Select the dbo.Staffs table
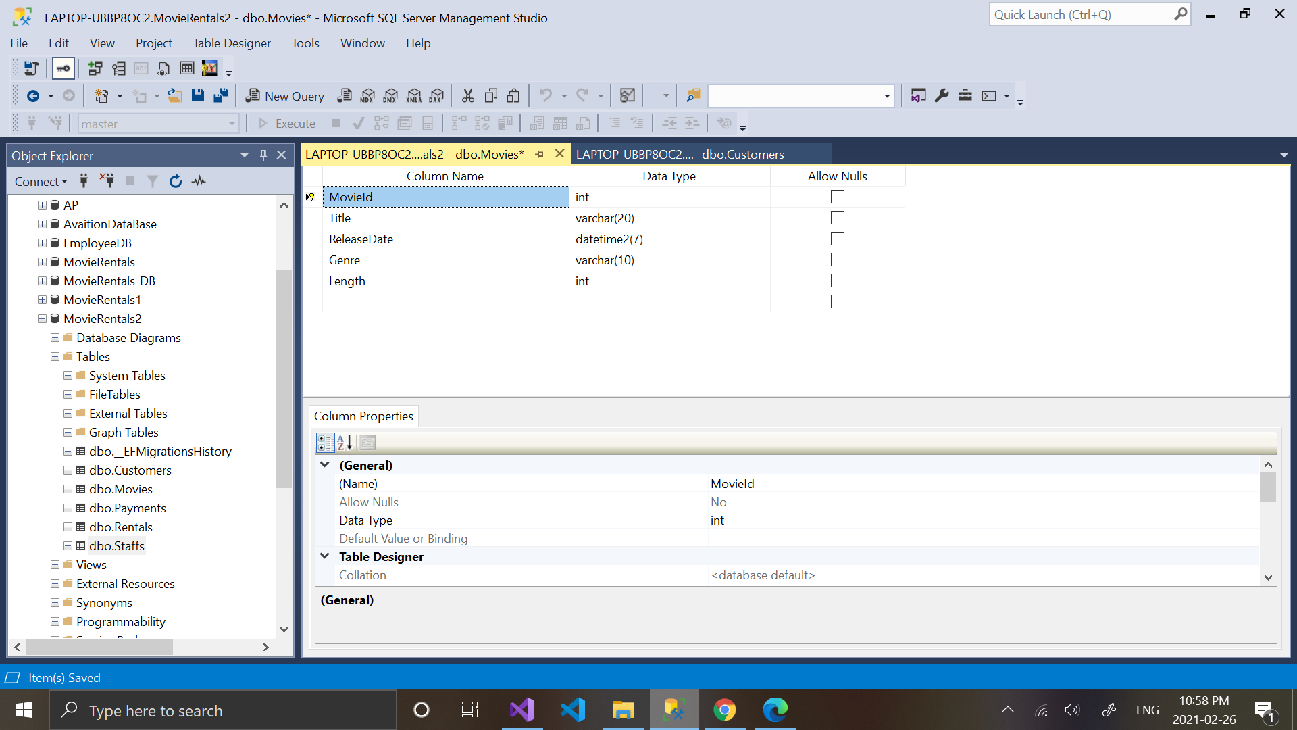Viewport: 1297px width, 730px height. click(x=117, y=545)
